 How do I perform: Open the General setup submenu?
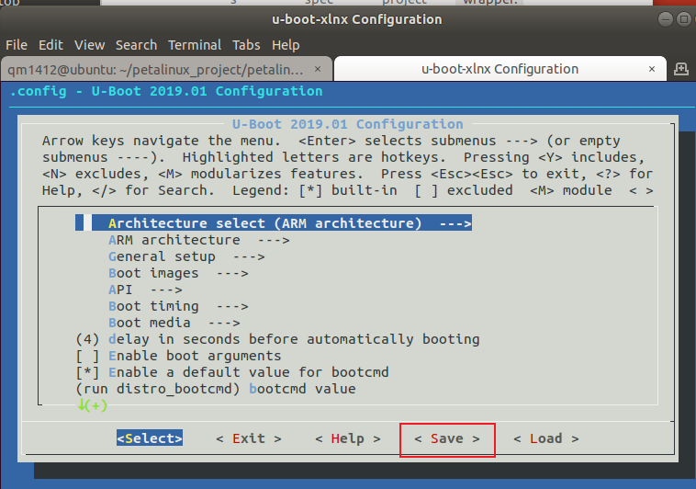coord(186,256)
